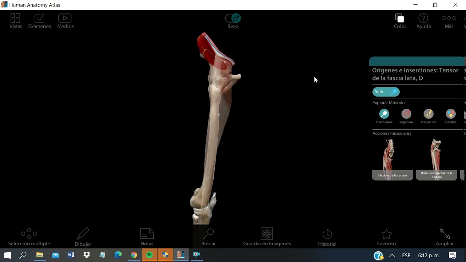Open Spotify from the taskbar
The height and width of the screenshot is (262, 466).
[x=150, y=255]
